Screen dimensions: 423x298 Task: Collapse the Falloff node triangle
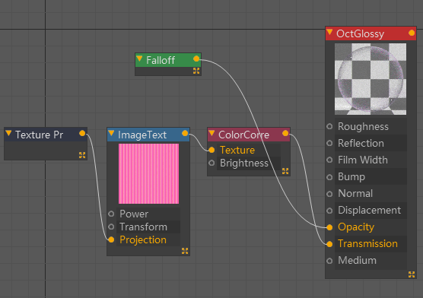(x=139, y=59)
